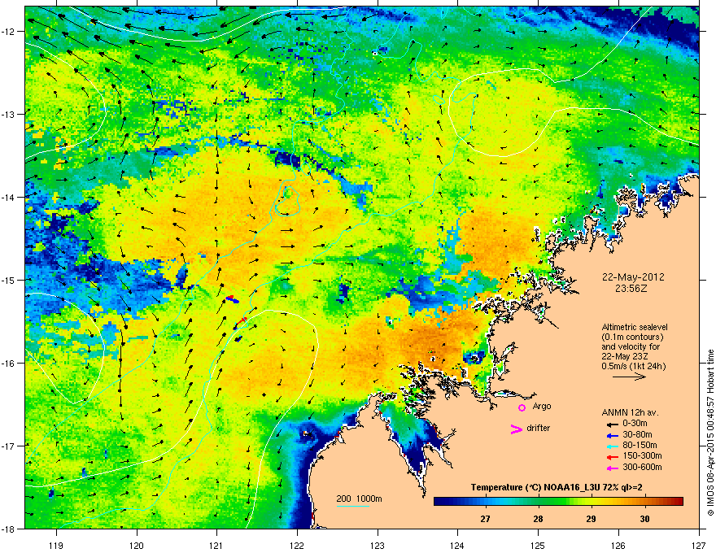Viewport: 716px width, 553px height.
Task: Click the latitude axis label -15
Action: (x=8, y=280)
